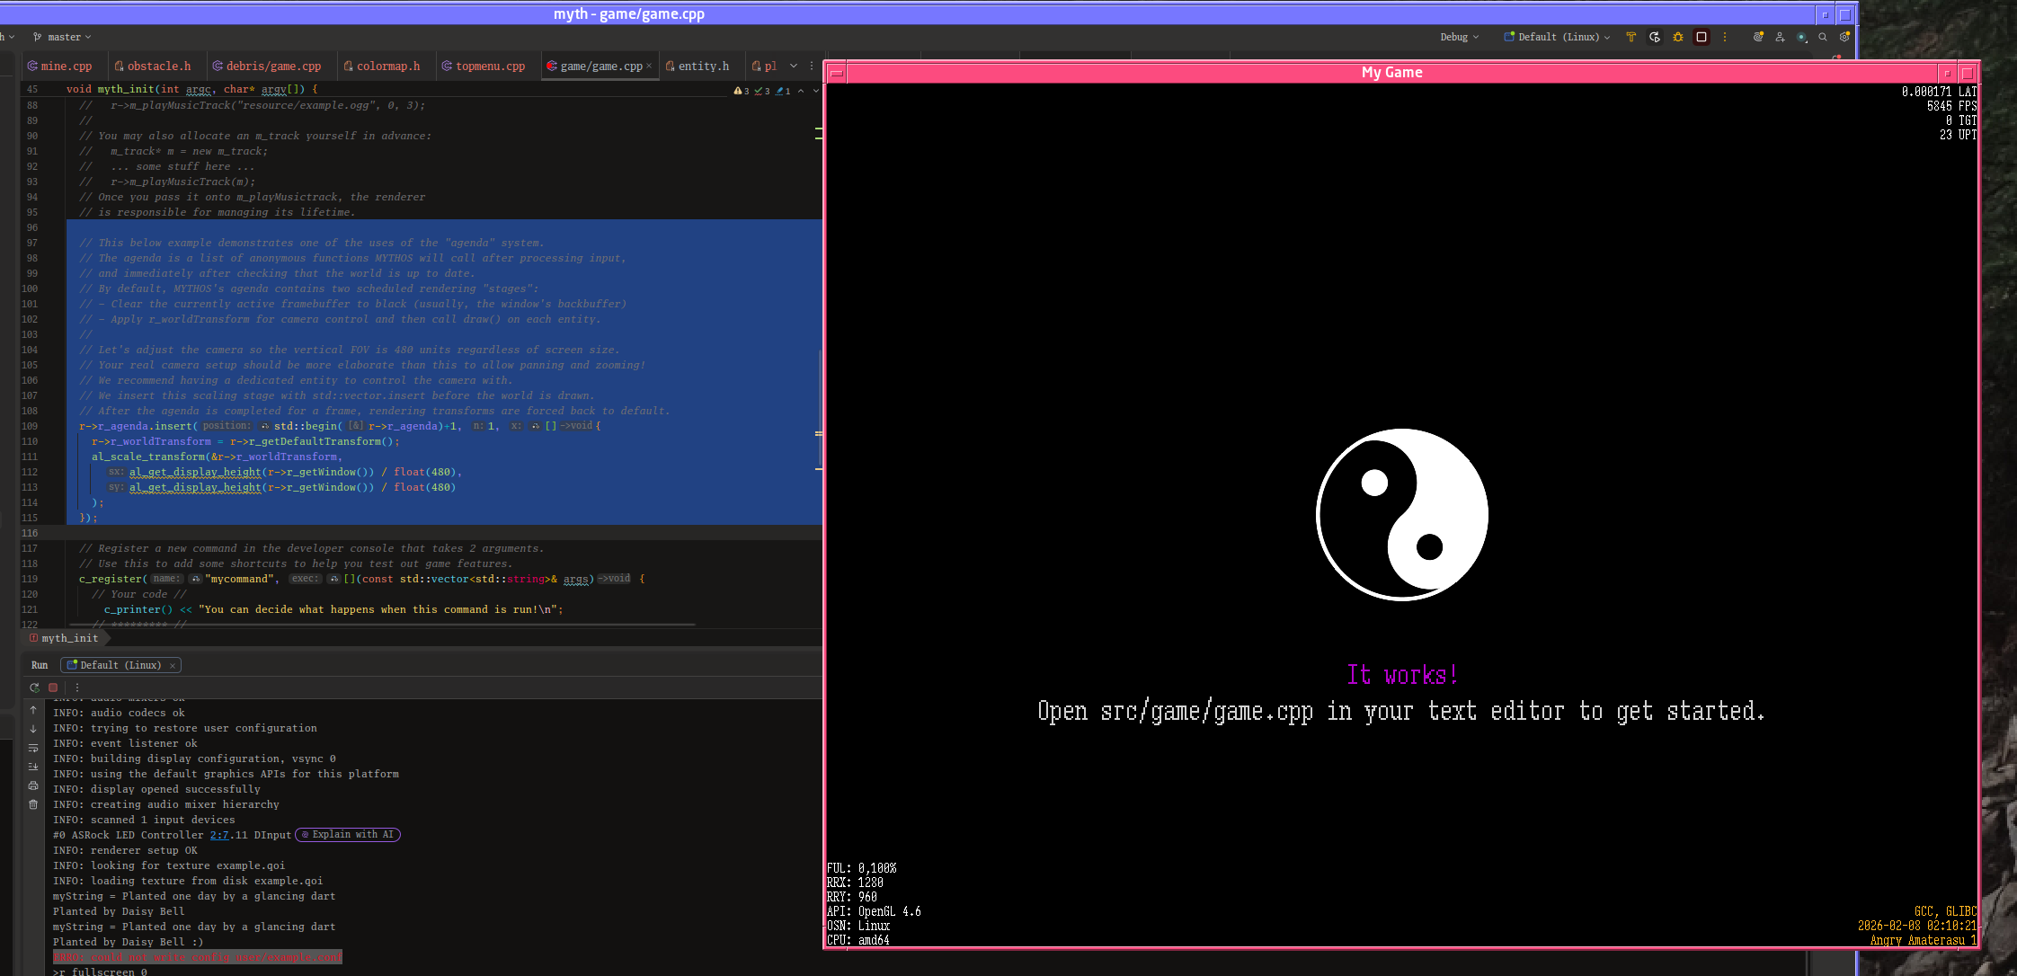Click the Code With Me add-user icon
This screenshot has height=976, width=2017.
pyautogui.click(x=1780, y=37)
